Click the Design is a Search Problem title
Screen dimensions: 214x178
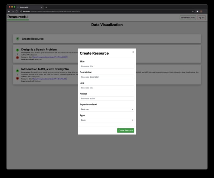[x=39, y=49]
